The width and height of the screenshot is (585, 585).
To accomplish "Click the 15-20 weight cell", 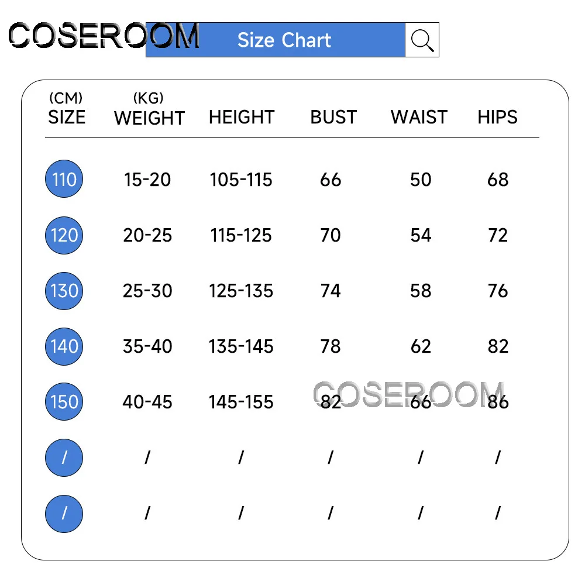I will tap(147, 180).
